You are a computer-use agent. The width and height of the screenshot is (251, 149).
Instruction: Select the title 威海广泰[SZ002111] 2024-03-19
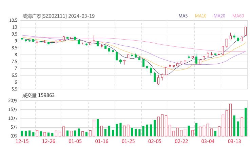click(x=58, y=16)
